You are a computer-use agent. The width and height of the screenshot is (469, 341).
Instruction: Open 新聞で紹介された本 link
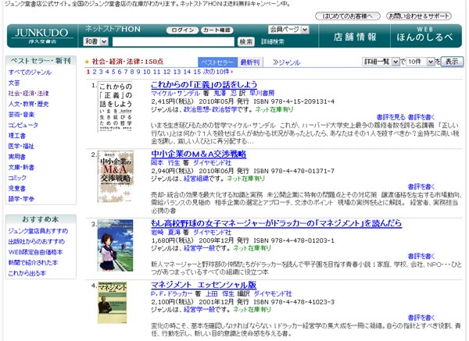[33, 262]
